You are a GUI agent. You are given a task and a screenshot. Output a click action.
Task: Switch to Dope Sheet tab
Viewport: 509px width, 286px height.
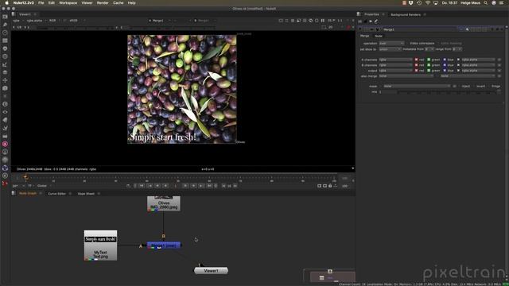pos(86,194)
